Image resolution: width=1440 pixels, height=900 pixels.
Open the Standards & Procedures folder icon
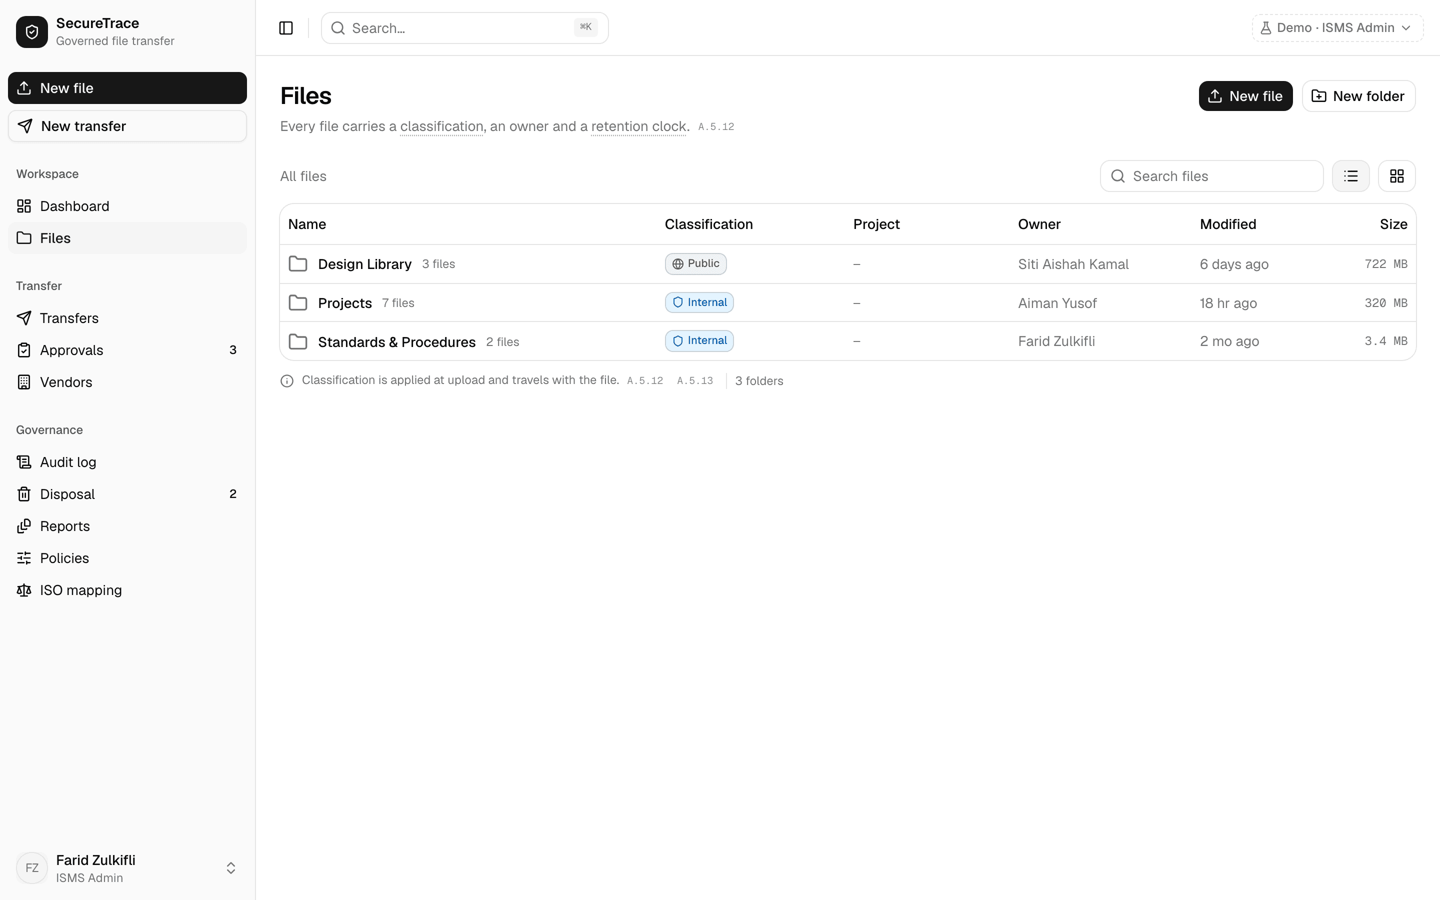(297, 341)
